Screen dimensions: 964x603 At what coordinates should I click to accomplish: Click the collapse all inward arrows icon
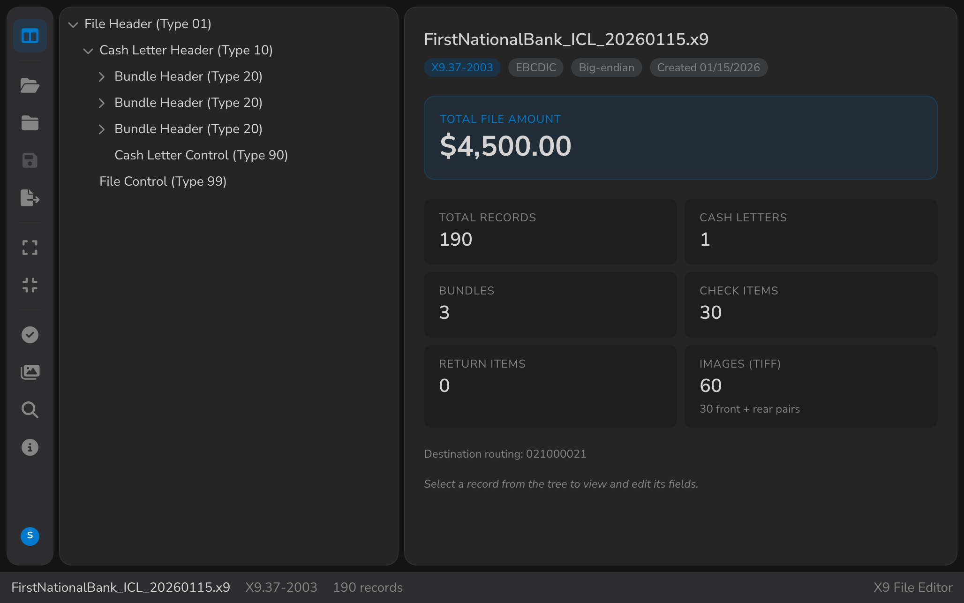pos(30,285)
